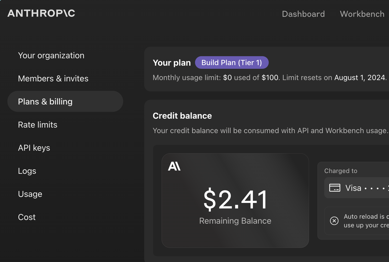The width and height of the screenshot is (389, 262).
Task: Open the Cost section from the sidebar
Action: coord(27,217)
